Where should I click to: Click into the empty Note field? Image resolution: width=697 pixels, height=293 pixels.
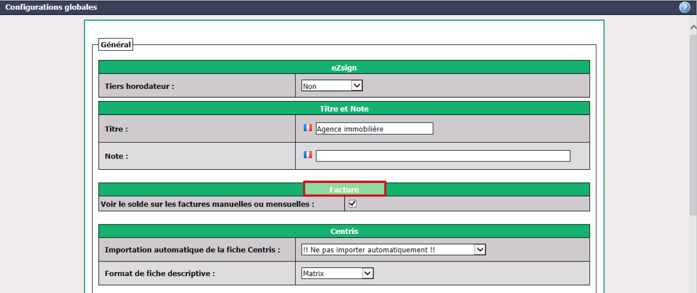pos(443,156)
